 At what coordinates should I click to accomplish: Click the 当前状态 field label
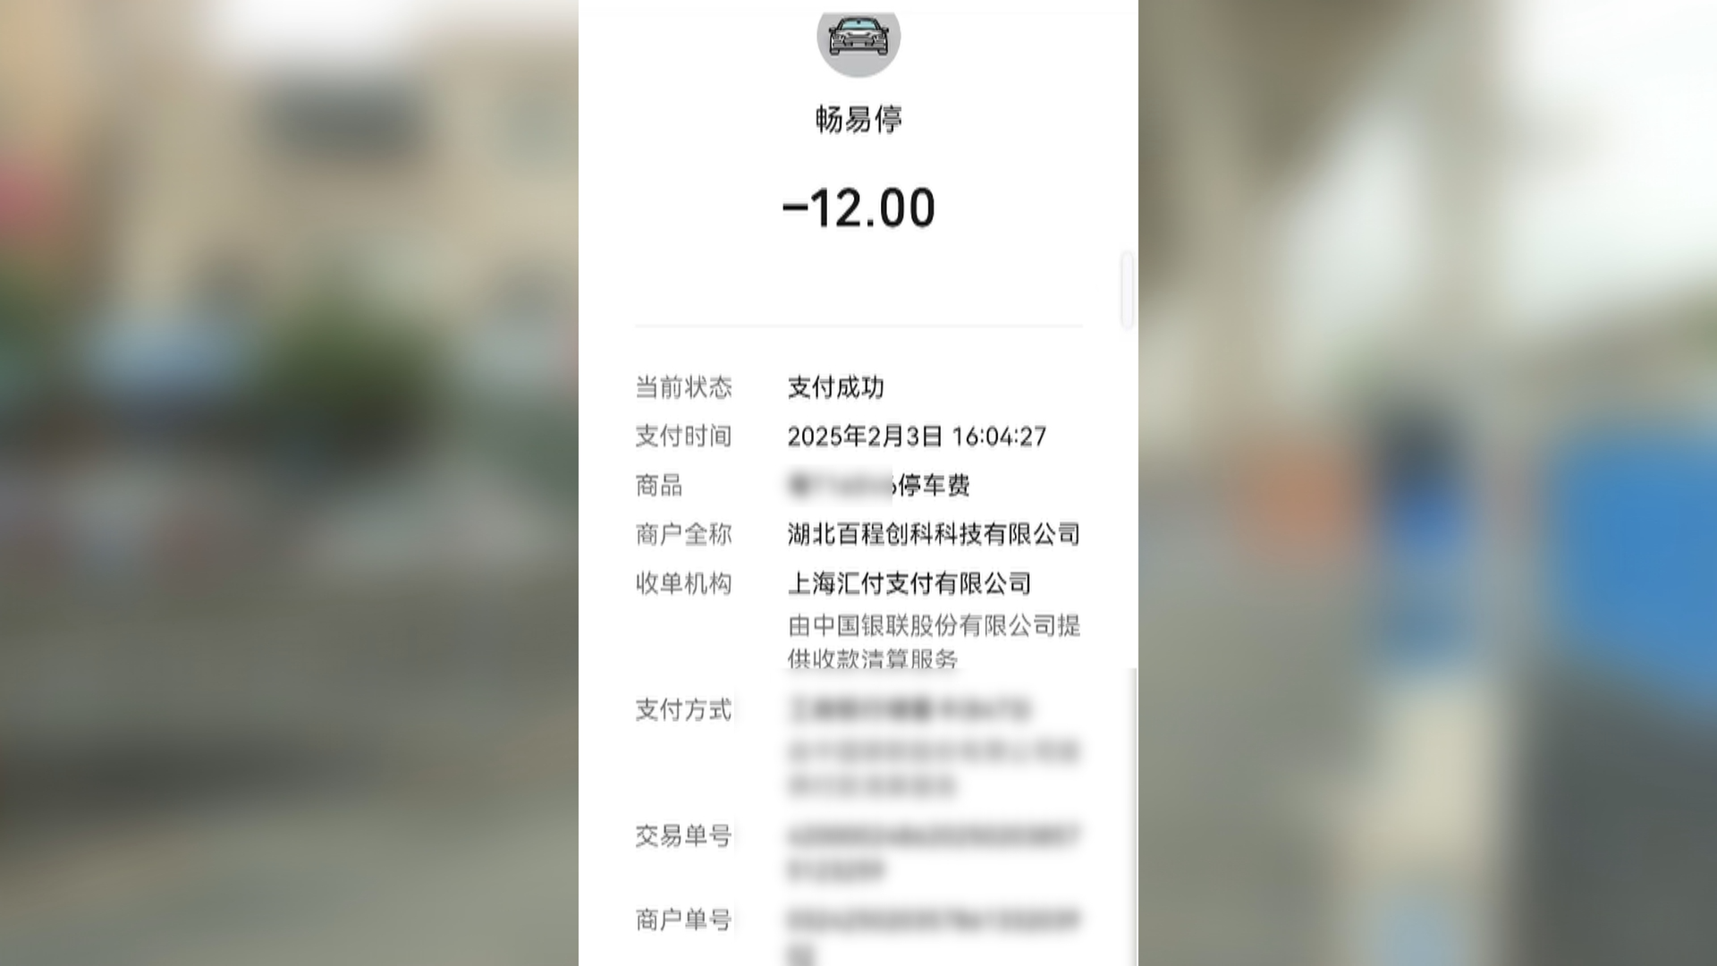(x=683, y=387)
